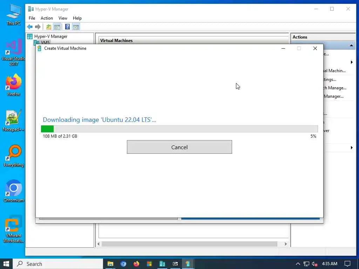This screenshot has width=359, height=269.
Task: Open Firefox from the taskbar
Action: tap(136, 264)
